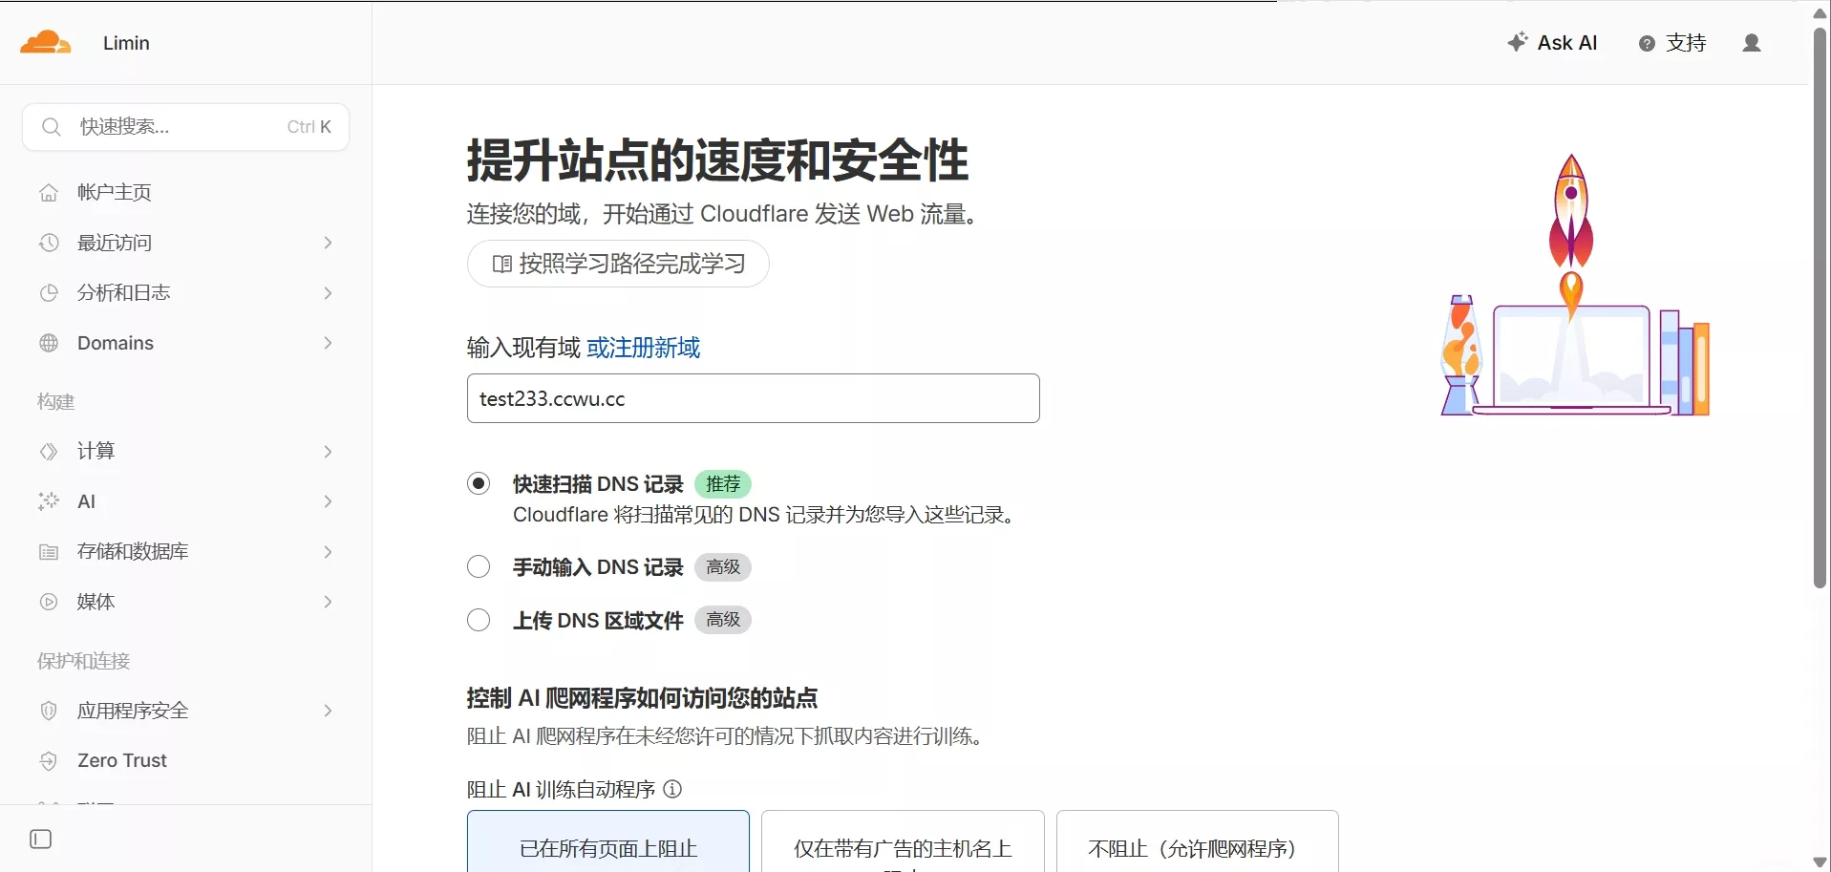This screenshot has width=1831, height=872.
Task: Expand the 计算 chevron
Action: 328,452
